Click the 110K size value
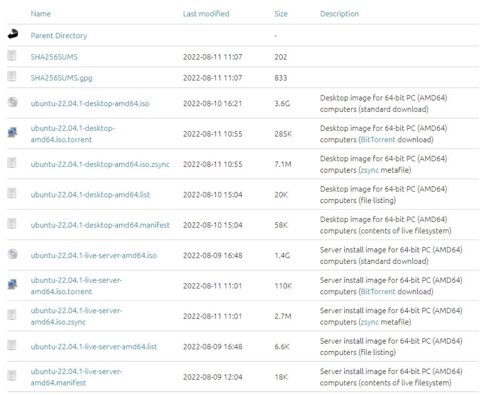This screenshot has width=483, height=395. 283,286
